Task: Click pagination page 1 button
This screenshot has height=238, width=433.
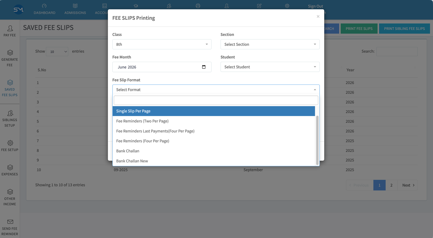Action: (x=379, y=185)
